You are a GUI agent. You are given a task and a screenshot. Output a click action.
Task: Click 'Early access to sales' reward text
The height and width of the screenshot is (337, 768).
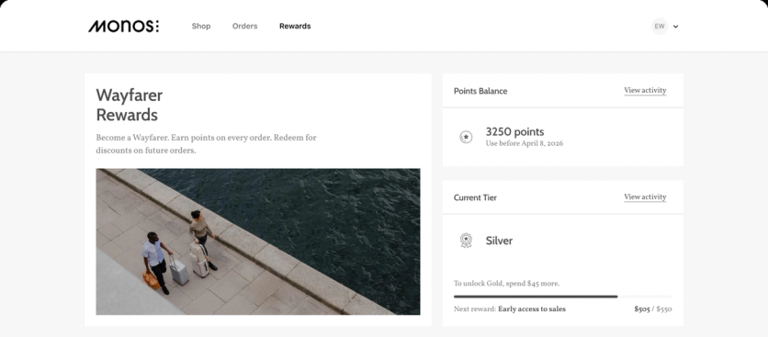pyautogui.click(x=532, y=309)
